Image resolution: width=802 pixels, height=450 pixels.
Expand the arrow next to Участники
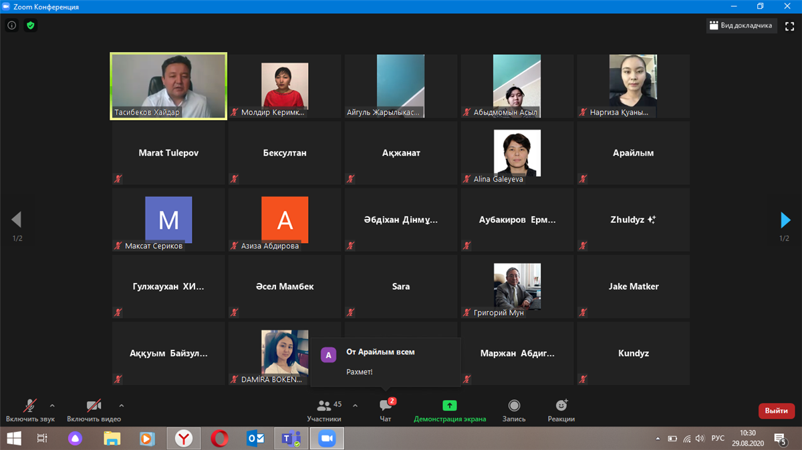[x=355, y=405]
